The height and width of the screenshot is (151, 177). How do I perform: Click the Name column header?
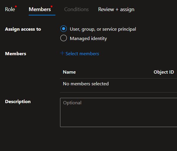point(69,72)
